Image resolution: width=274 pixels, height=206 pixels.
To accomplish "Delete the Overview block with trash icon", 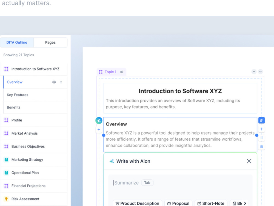I will 261,147.
